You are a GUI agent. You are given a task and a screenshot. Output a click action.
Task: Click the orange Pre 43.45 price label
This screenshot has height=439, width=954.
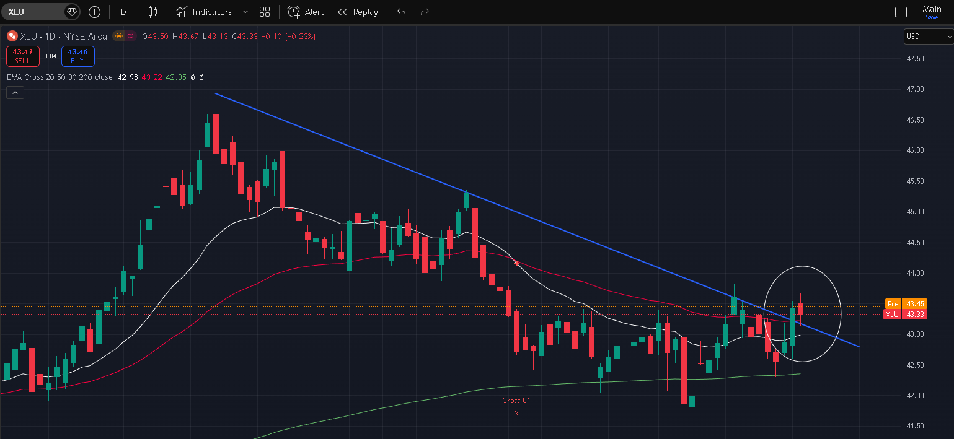point(906,304)
